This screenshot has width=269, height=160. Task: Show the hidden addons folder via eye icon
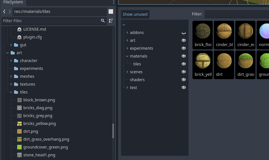coord(184,33)
